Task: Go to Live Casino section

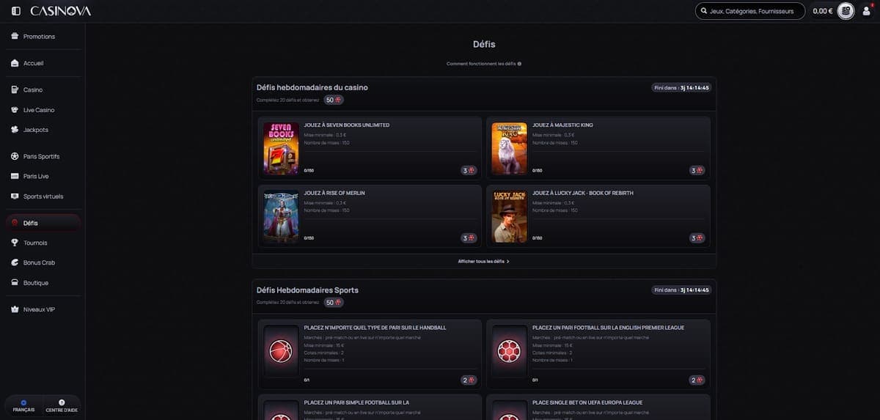Action: pos(39,110)
